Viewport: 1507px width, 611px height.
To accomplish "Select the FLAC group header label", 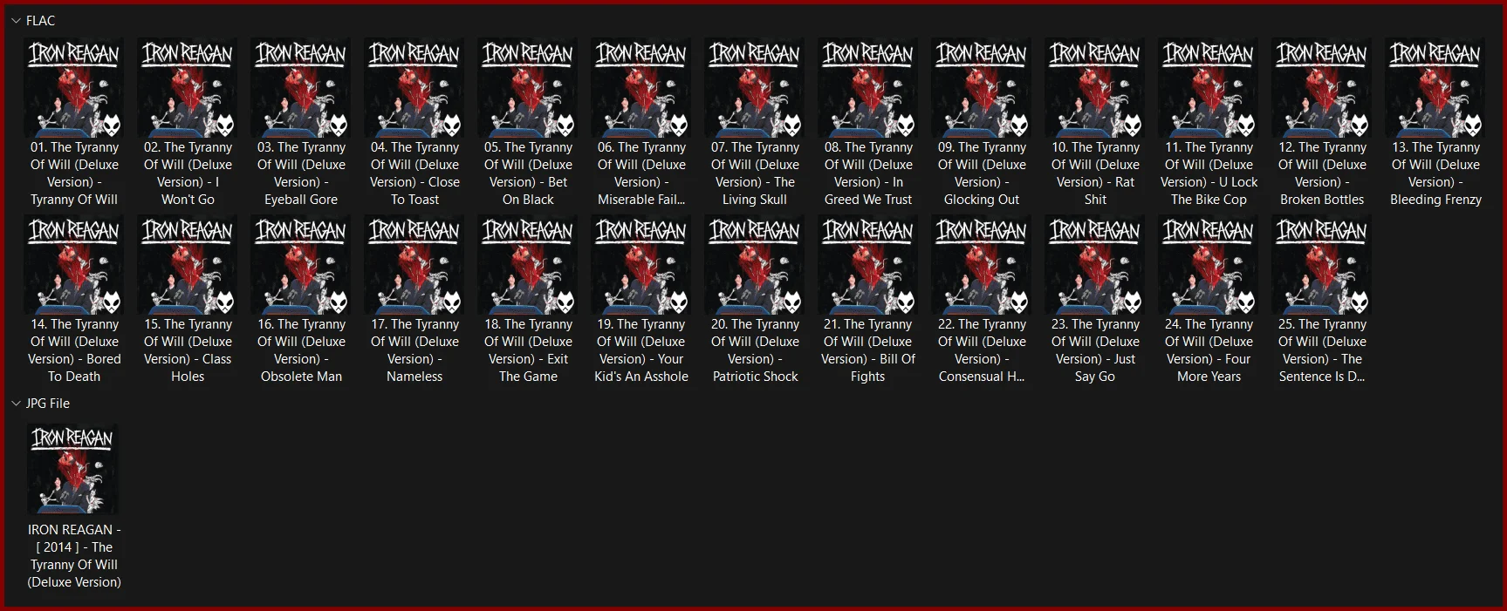I will pos(40,20).
